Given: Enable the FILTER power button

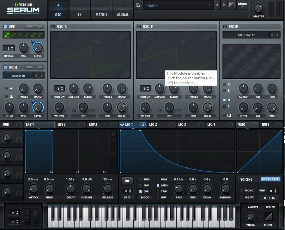Looking at the screenshot, I should click(x=225, y=26).
